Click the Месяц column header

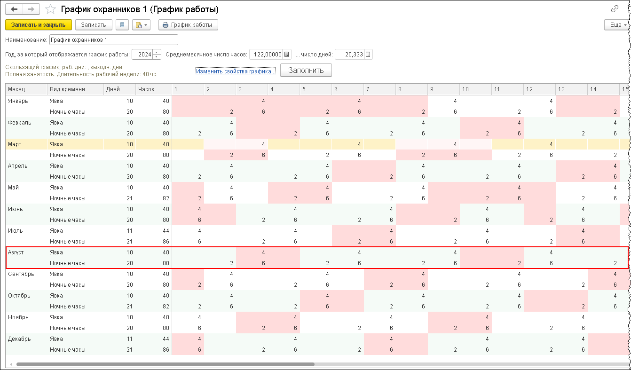click(x=26, y=89)
